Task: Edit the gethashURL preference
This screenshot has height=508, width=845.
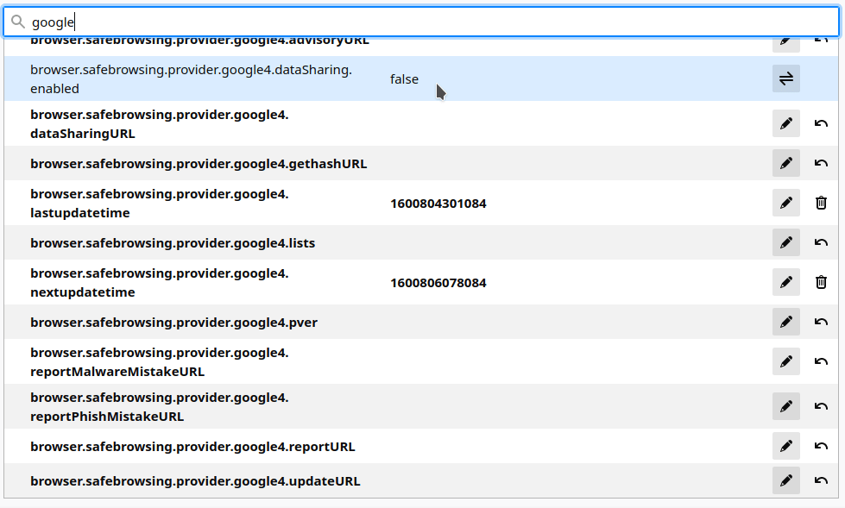Action: click(x=785, y=163)
